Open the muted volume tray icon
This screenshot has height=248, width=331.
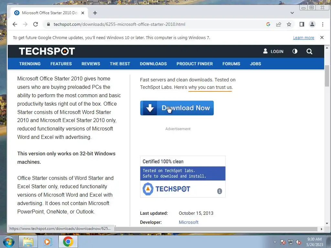click(298, 242)
